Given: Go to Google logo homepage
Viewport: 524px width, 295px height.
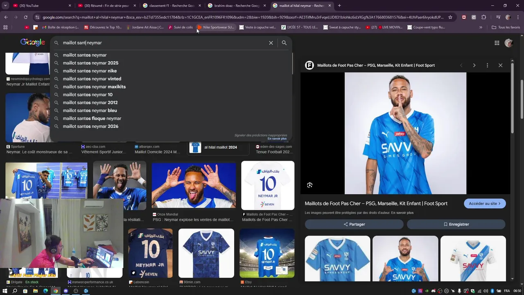Looking at the screenshot, I should (x=33, y=43).
